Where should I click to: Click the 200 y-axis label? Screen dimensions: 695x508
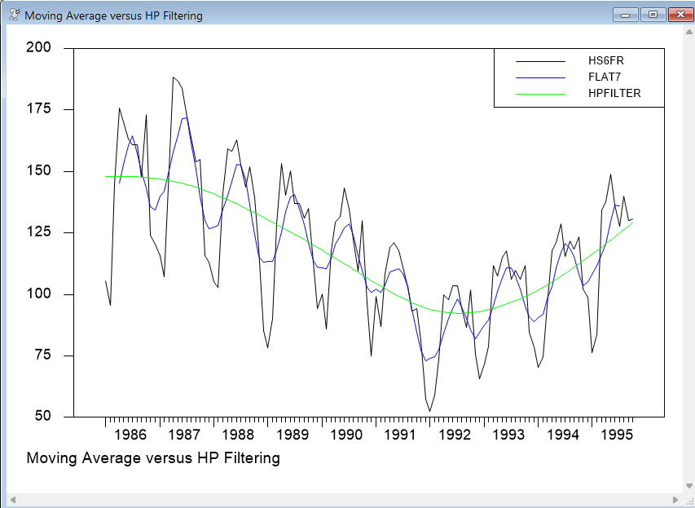(x=39, y=48)
